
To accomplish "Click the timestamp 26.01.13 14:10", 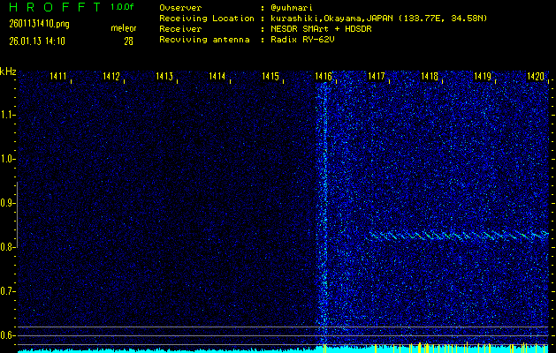I will coord(37,41).
